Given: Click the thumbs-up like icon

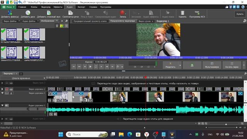Looking at the screenshot, I should pyautogui.click(x=227, y=7).
